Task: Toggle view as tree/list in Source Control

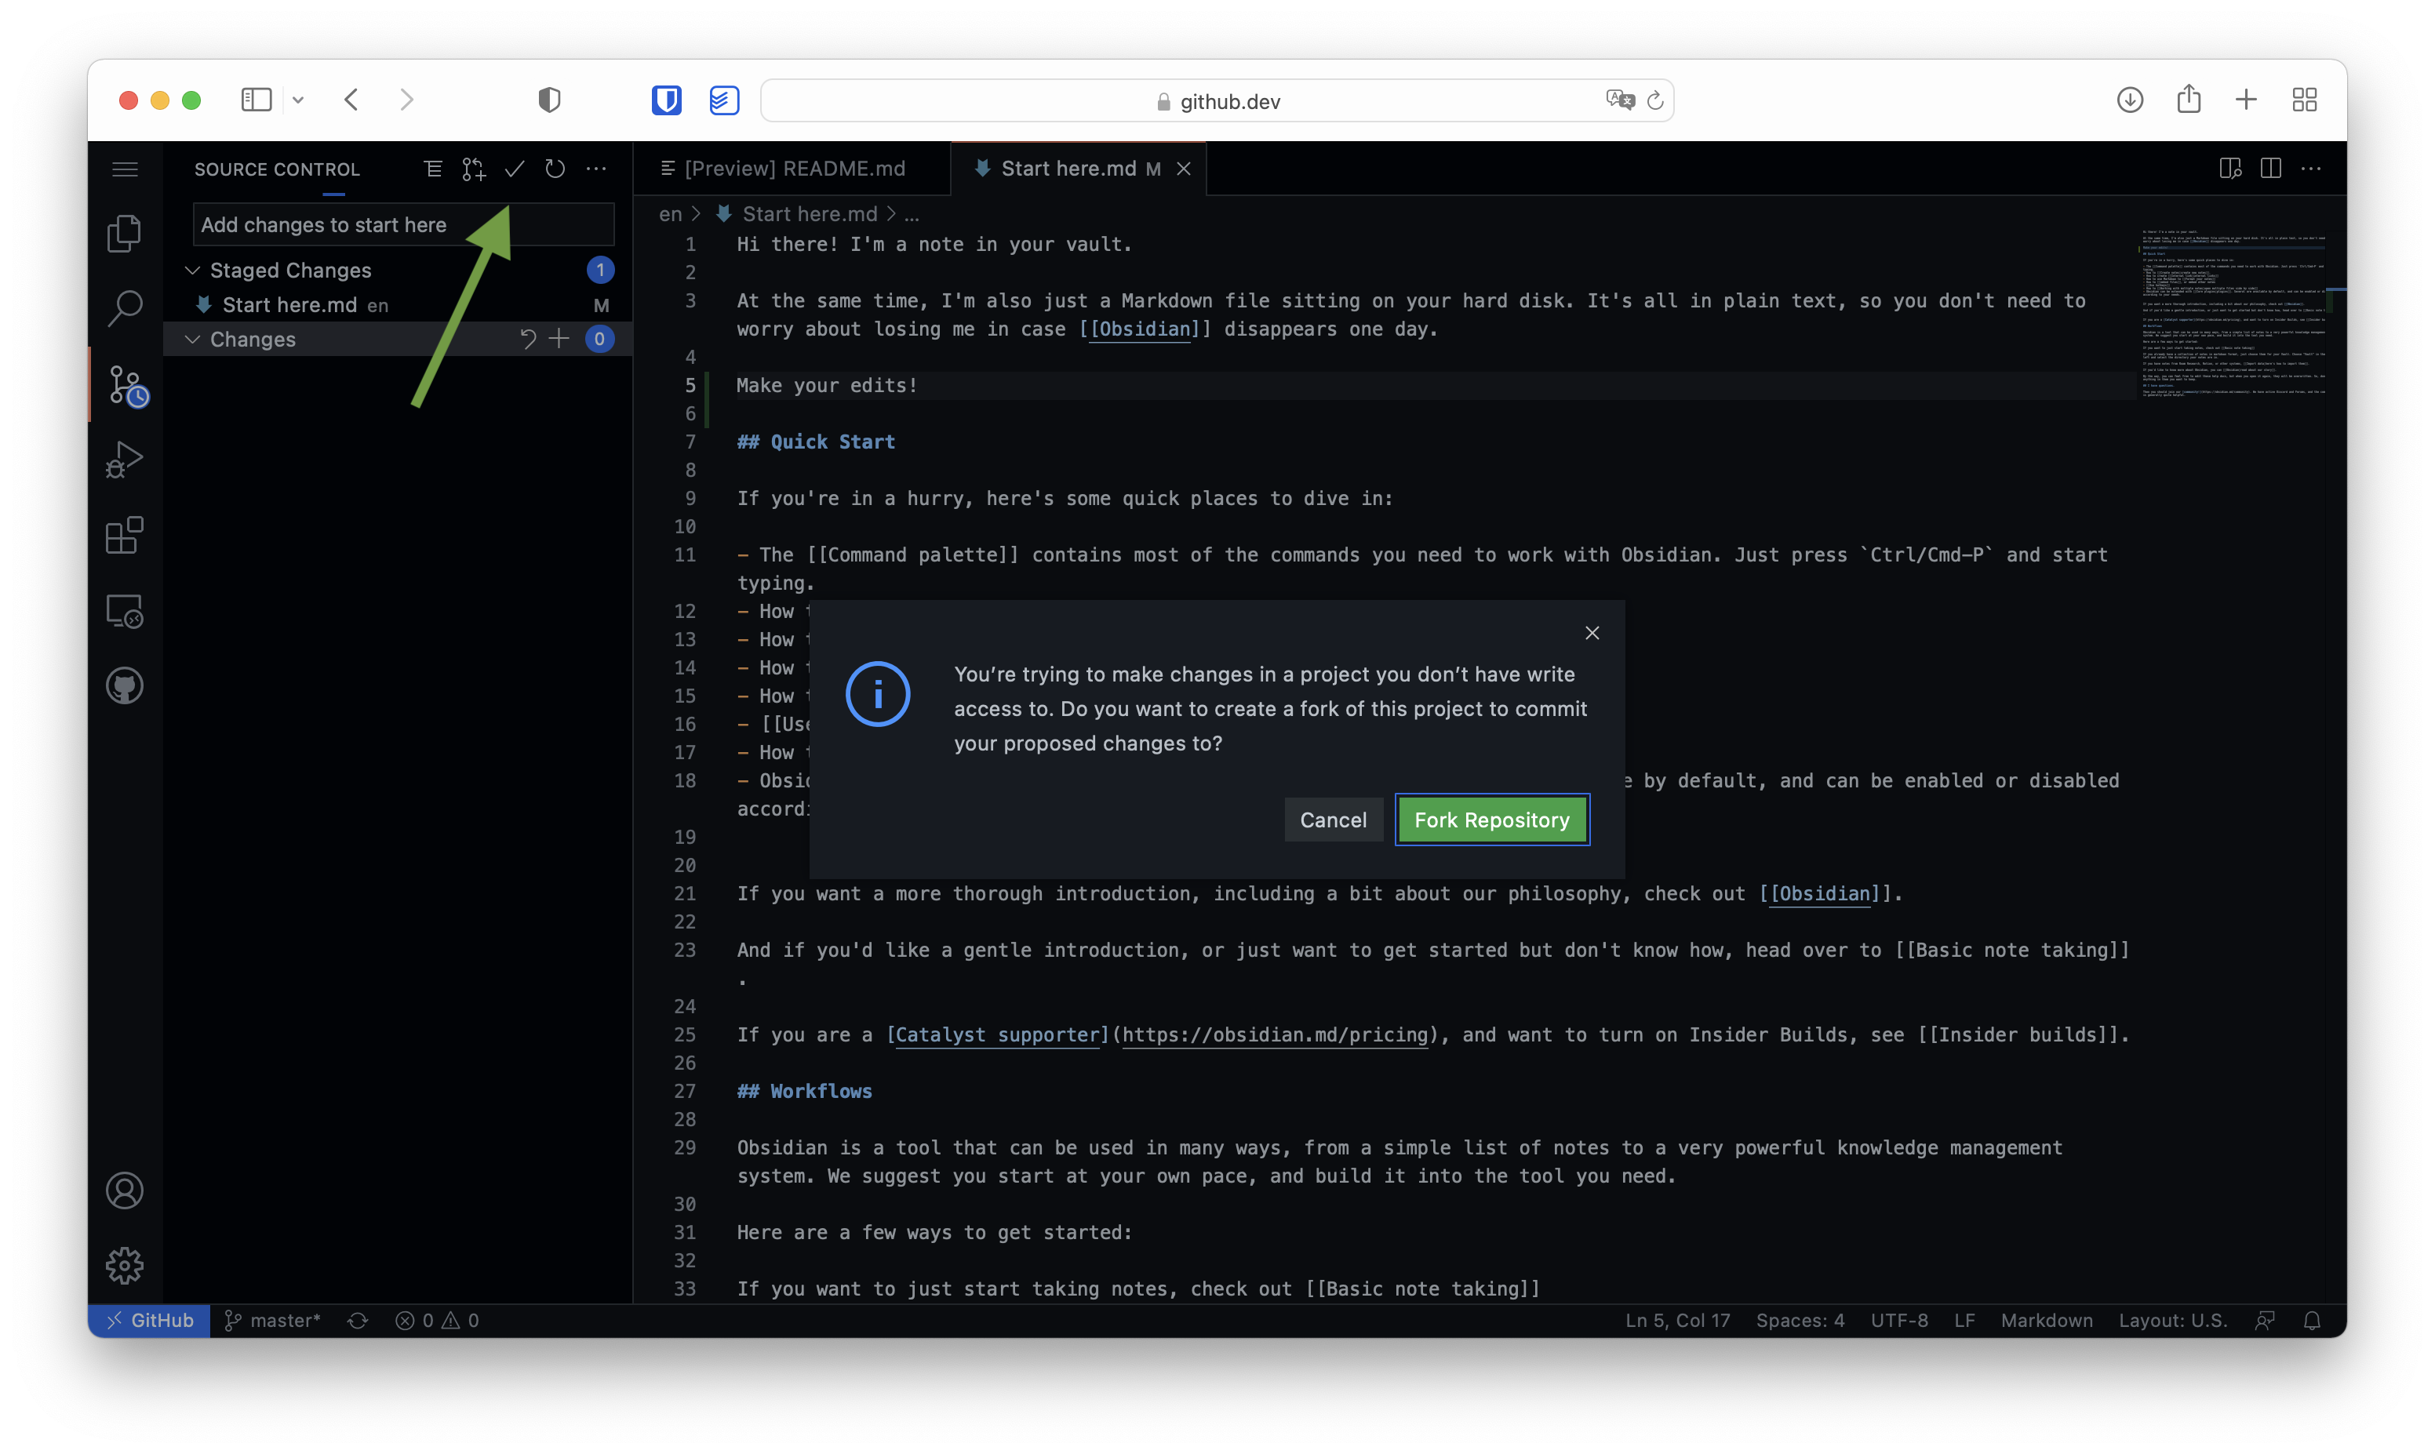Action: click(432, 169)
